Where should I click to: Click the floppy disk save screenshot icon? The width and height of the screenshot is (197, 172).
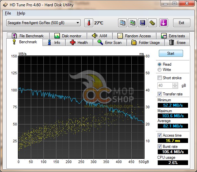pos(142,23)
